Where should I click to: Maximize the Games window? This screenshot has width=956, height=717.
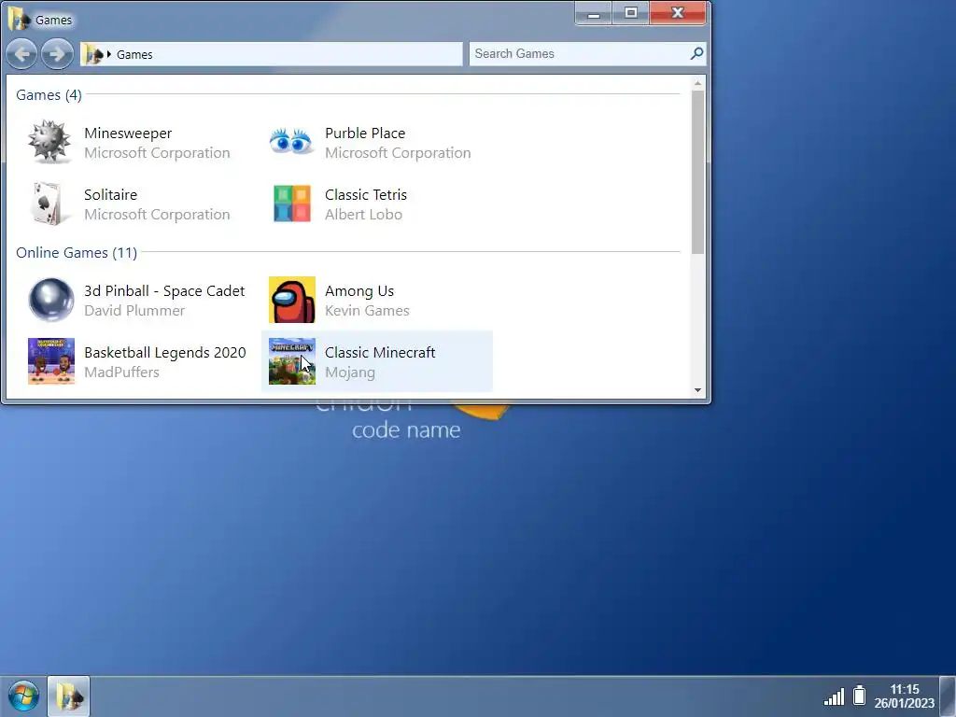(x=631, y=13)
